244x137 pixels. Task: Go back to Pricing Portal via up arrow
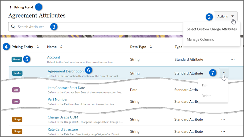point(10,7)
